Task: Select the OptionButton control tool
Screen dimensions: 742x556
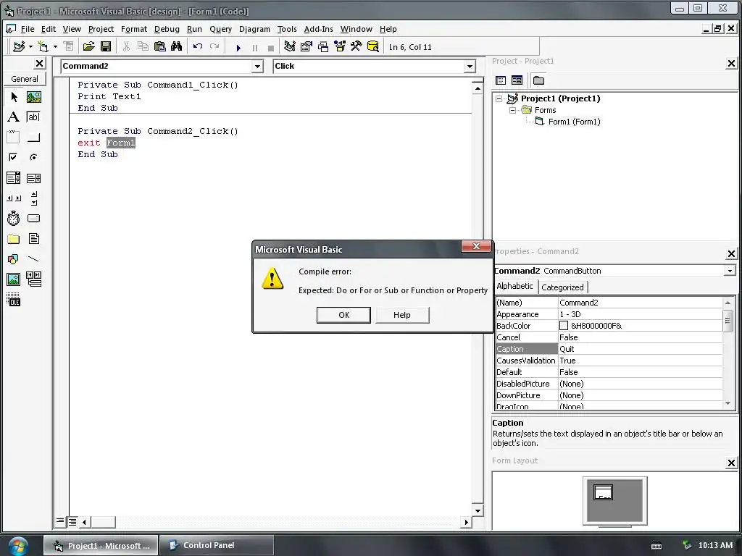Action: pyautogui.click(x=33, y=157)
